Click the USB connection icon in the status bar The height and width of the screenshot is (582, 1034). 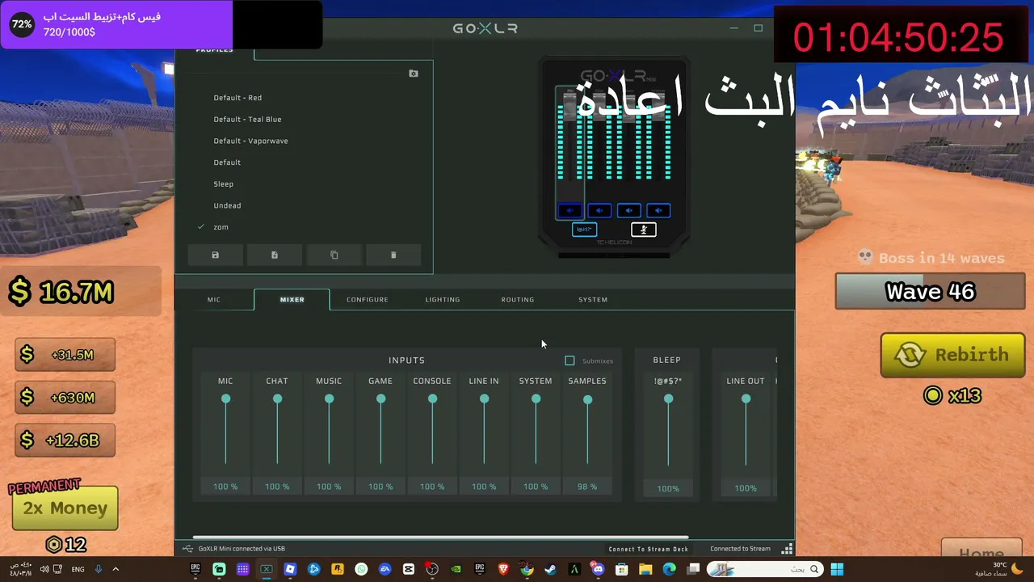click(x=187, y=549)
